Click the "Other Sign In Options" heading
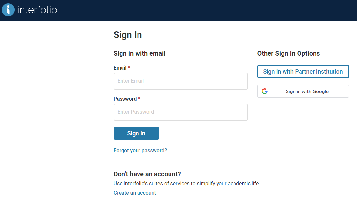This screenshot has width=357, height=203. [x=288, y=53]
